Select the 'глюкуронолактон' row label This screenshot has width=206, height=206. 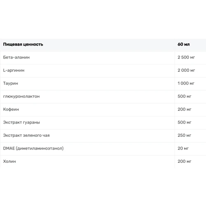(21, 96)
